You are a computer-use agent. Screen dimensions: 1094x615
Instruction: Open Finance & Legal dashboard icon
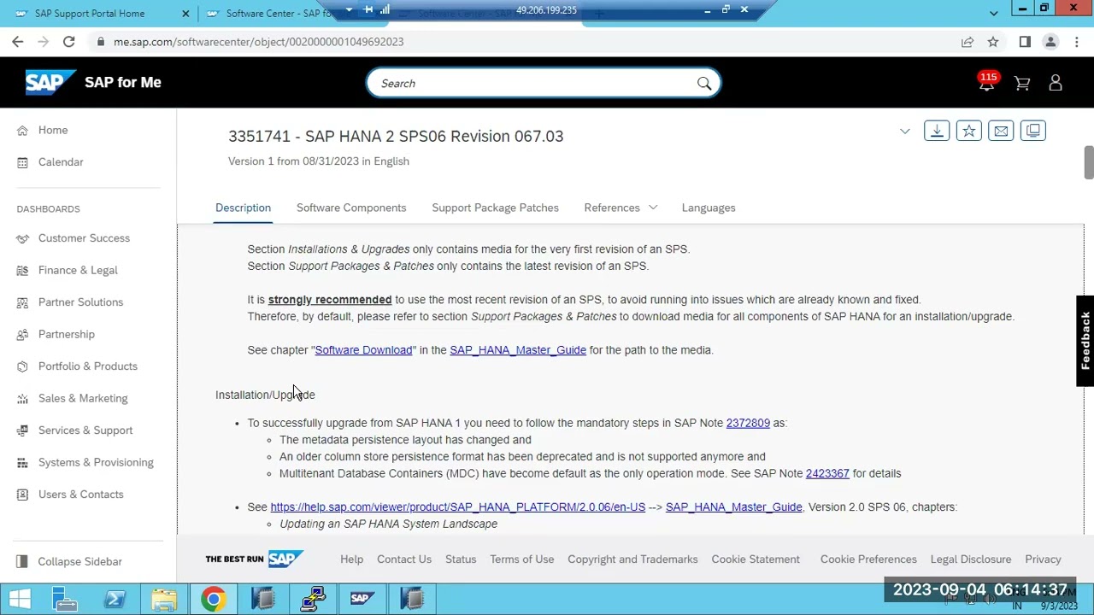pos(22,271)
